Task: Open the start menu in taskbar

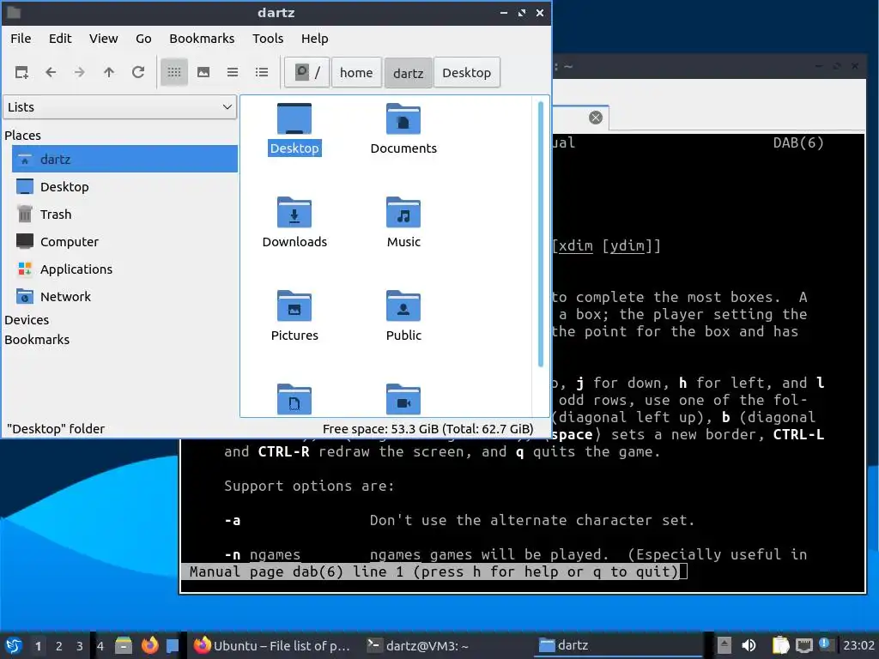Action: coord(14,645)
